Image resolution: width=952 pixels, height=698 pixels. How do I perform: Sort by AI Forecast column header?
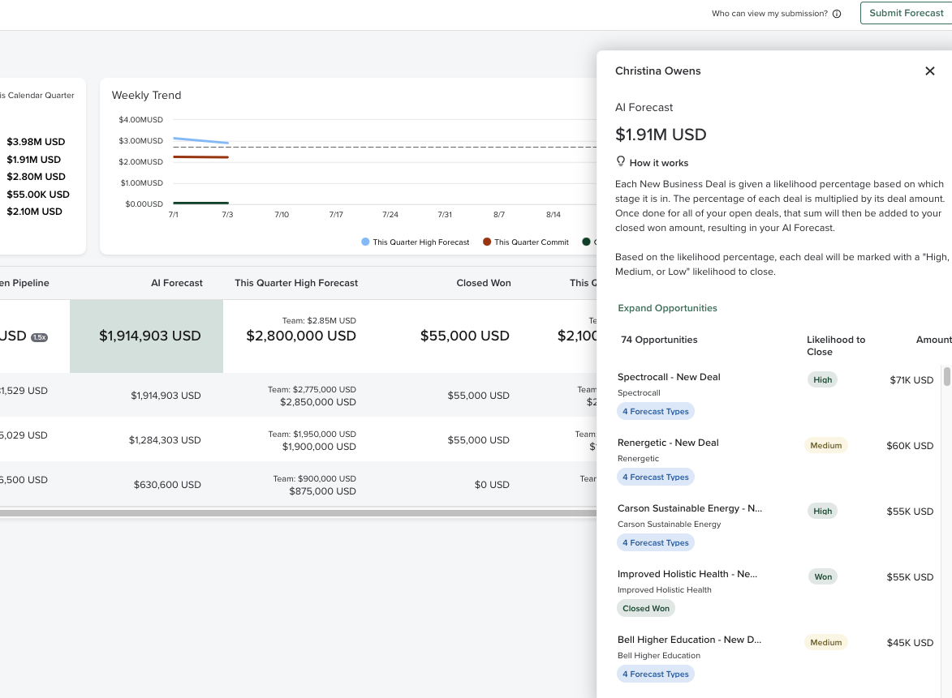177,283
